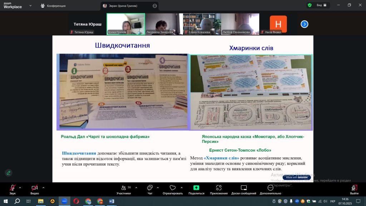
Task: Open the Отреагировать reactions menu
Action: click(173, 189)
